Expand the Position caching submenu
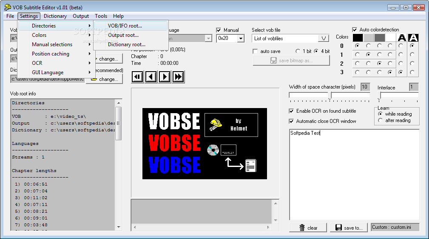 tap(56, 54)
